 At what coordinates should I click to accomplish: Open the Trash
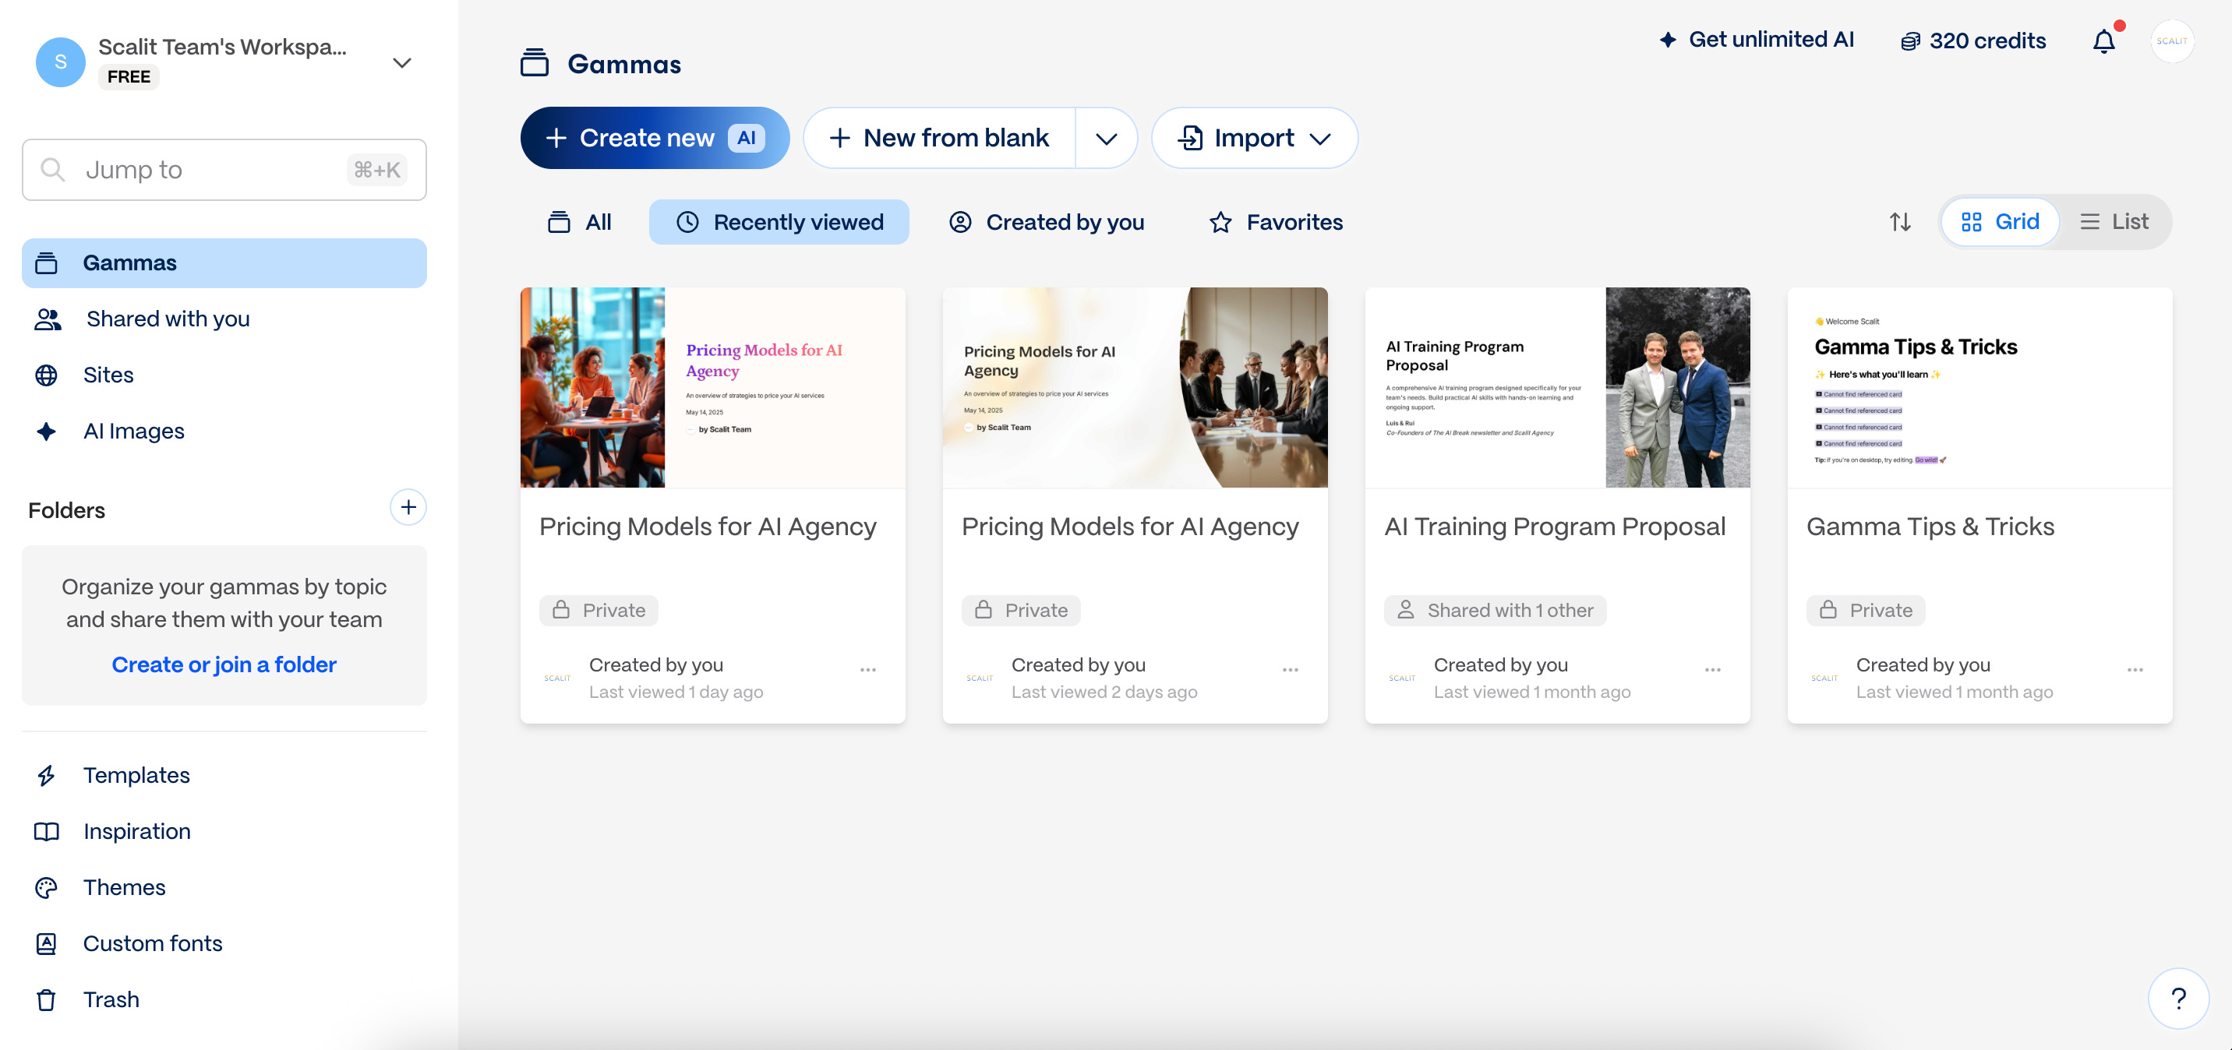(x=111, y=999)
